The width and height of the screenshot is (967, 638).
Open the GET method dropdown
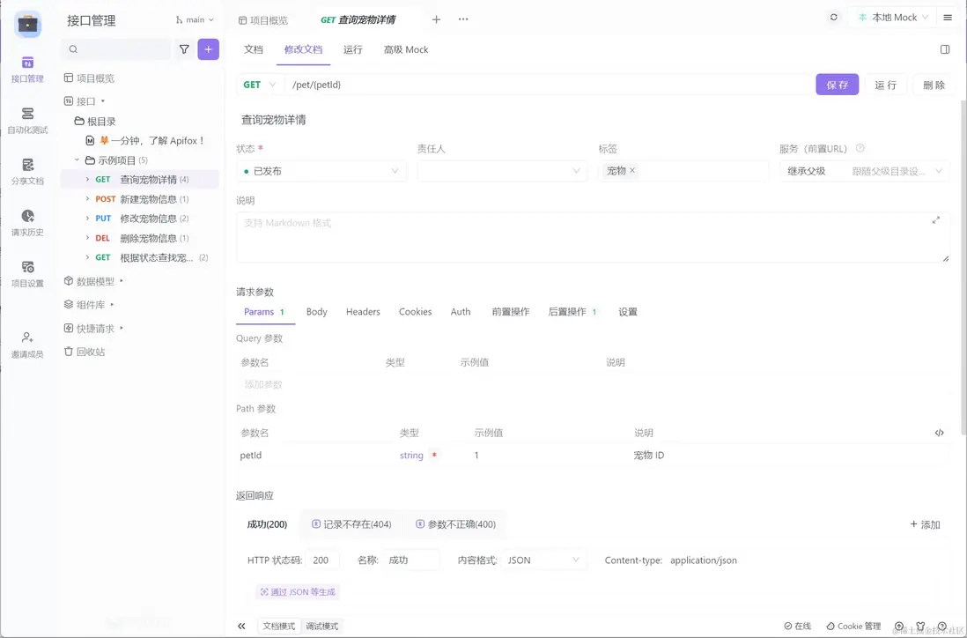[260, 85]
